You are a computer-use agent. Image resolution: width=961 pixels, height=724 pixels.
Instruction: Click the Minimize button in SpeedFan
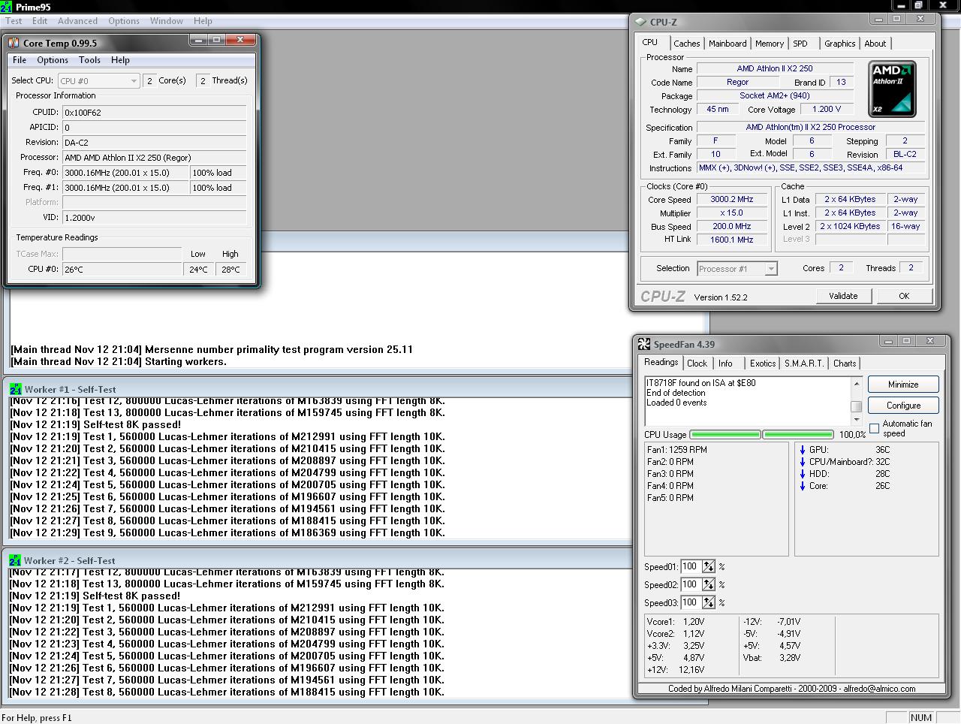(x=903, y=385)
